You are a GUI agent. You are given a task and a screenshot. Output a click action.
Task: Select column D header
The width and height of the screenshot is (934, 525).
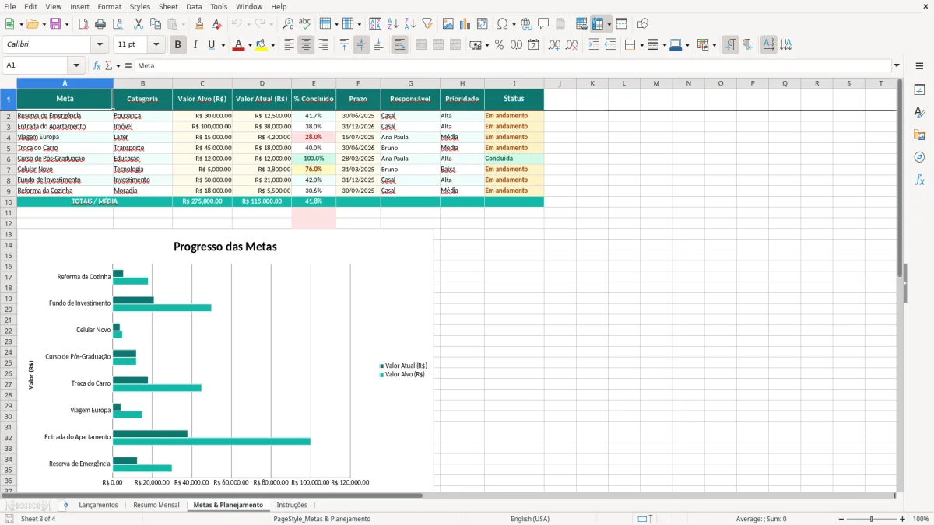pos(262,83)
